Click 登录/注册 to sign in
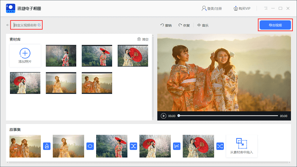297x167 pixels. pos(212,8)
